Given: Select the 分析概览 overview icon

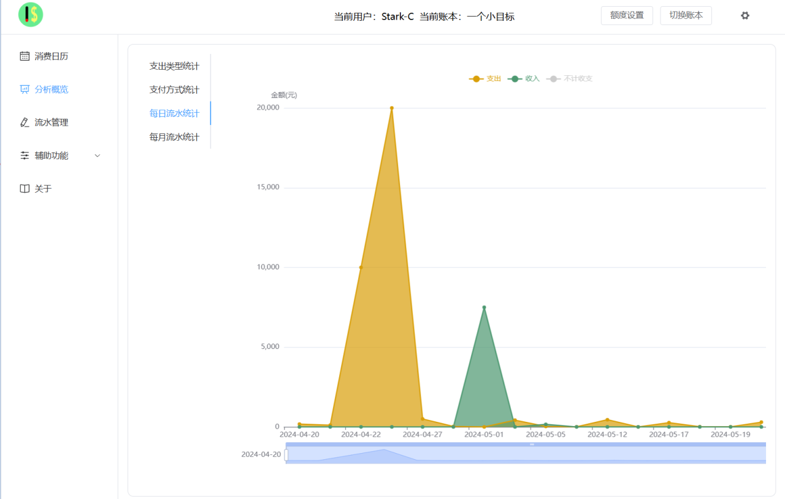Looking at the screenshot, I should point(23,89).
